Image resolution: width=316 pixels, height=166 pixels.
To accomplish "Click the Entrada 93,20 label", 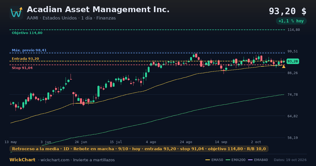I will [25, 59].
